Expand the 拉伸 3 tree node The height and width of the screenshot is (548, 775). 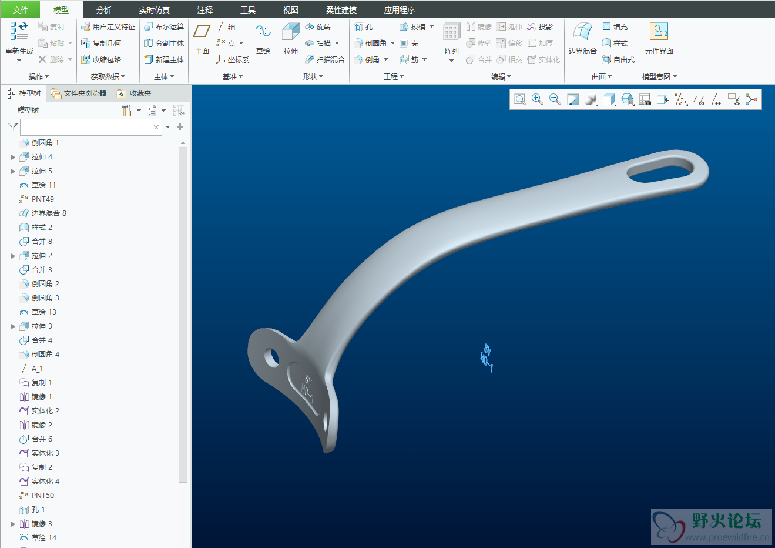tap(13, 326)
